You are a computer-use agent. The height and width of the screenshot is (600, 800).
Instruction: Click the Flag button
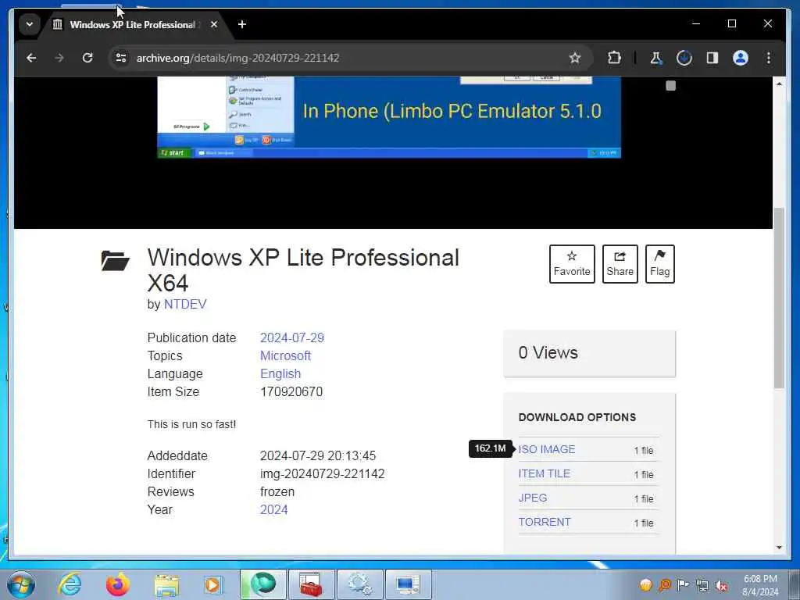point(659,264)
